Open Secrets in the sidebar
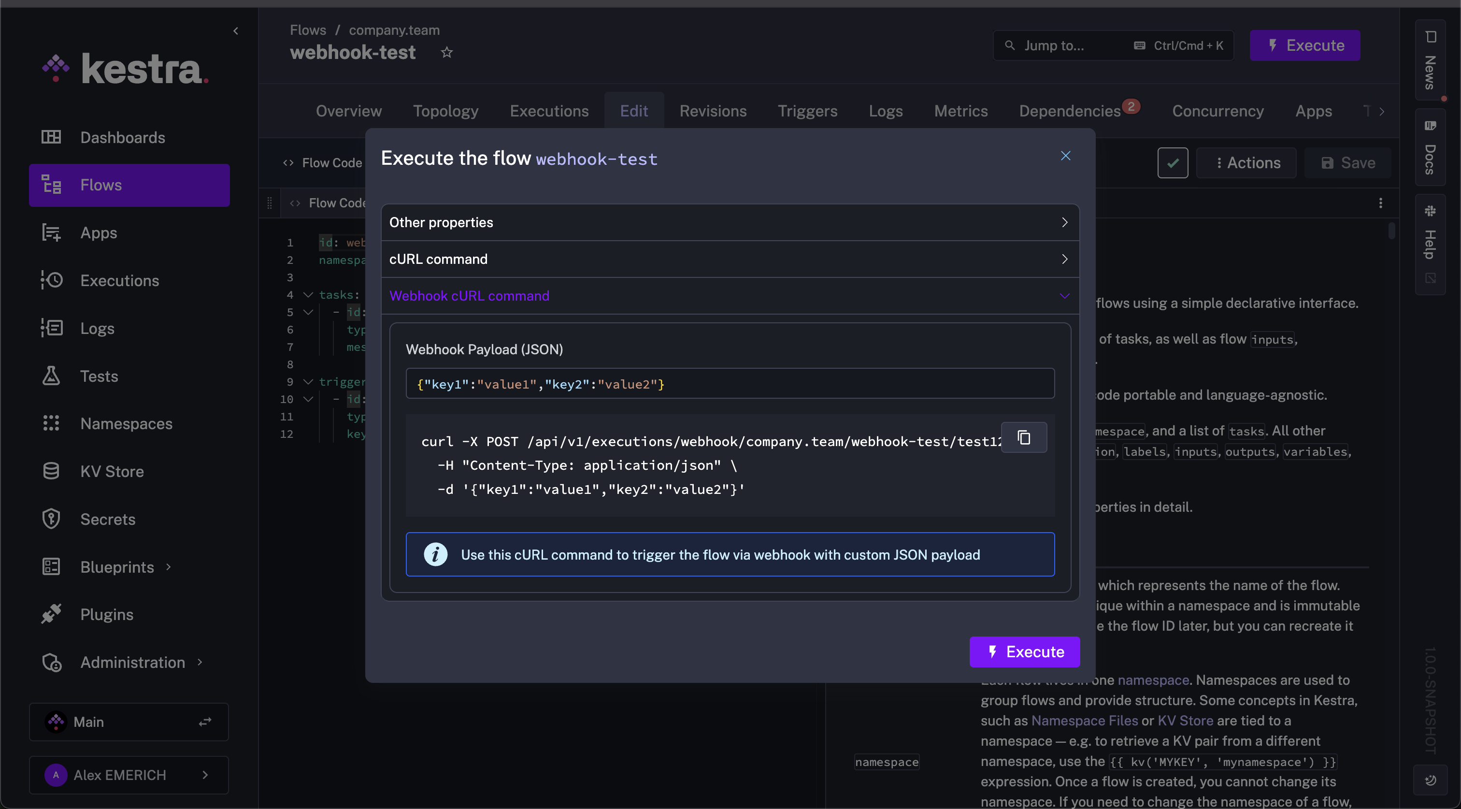 [129, 519]
